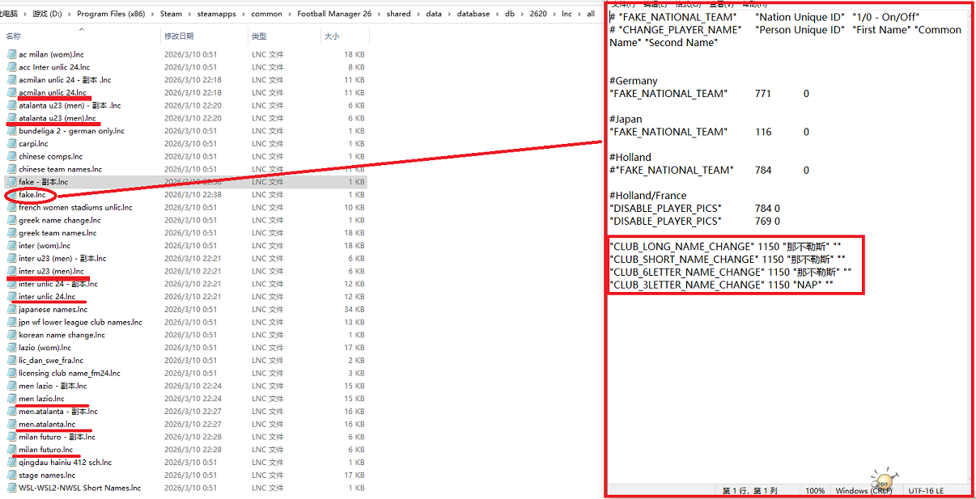Viewport: 976px width, 499px height.
Task: Click the milan futuro.lnc file icon
Action: (11, 450)
